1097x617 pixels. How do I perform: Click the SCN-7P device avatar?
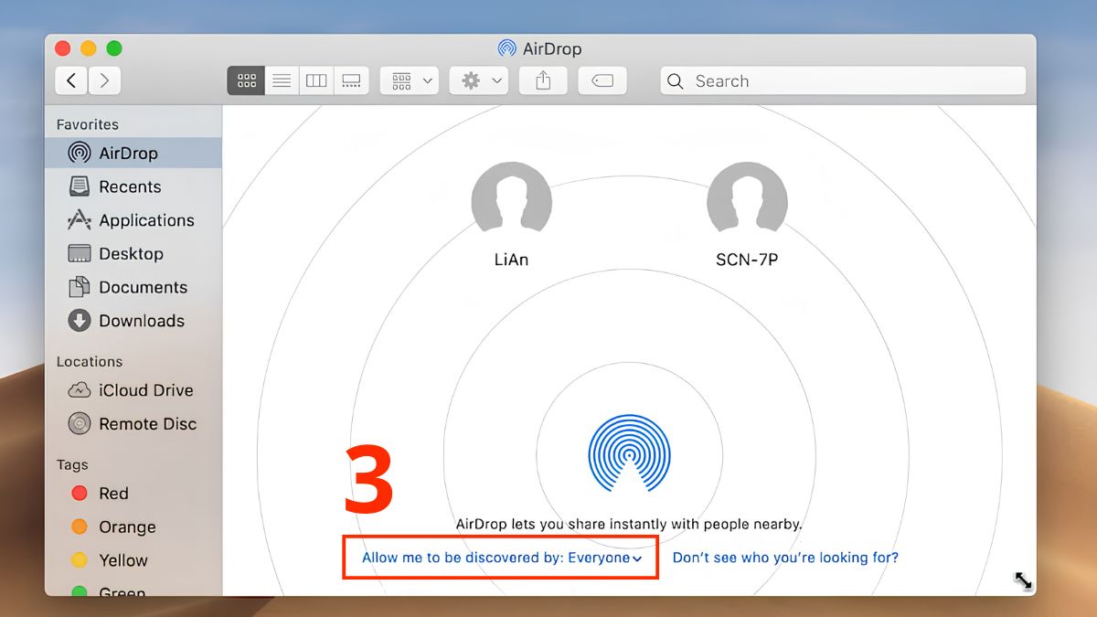coord(747,197)
